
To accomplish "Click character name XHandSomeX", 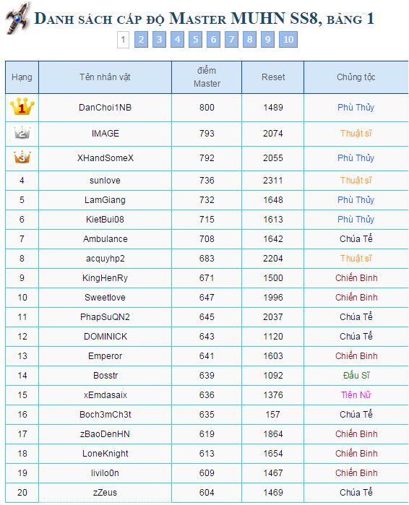I will coord(105,158).
